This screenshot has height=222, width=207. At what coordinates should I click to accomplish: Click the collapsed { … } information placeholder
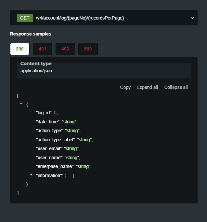point(70,175)
